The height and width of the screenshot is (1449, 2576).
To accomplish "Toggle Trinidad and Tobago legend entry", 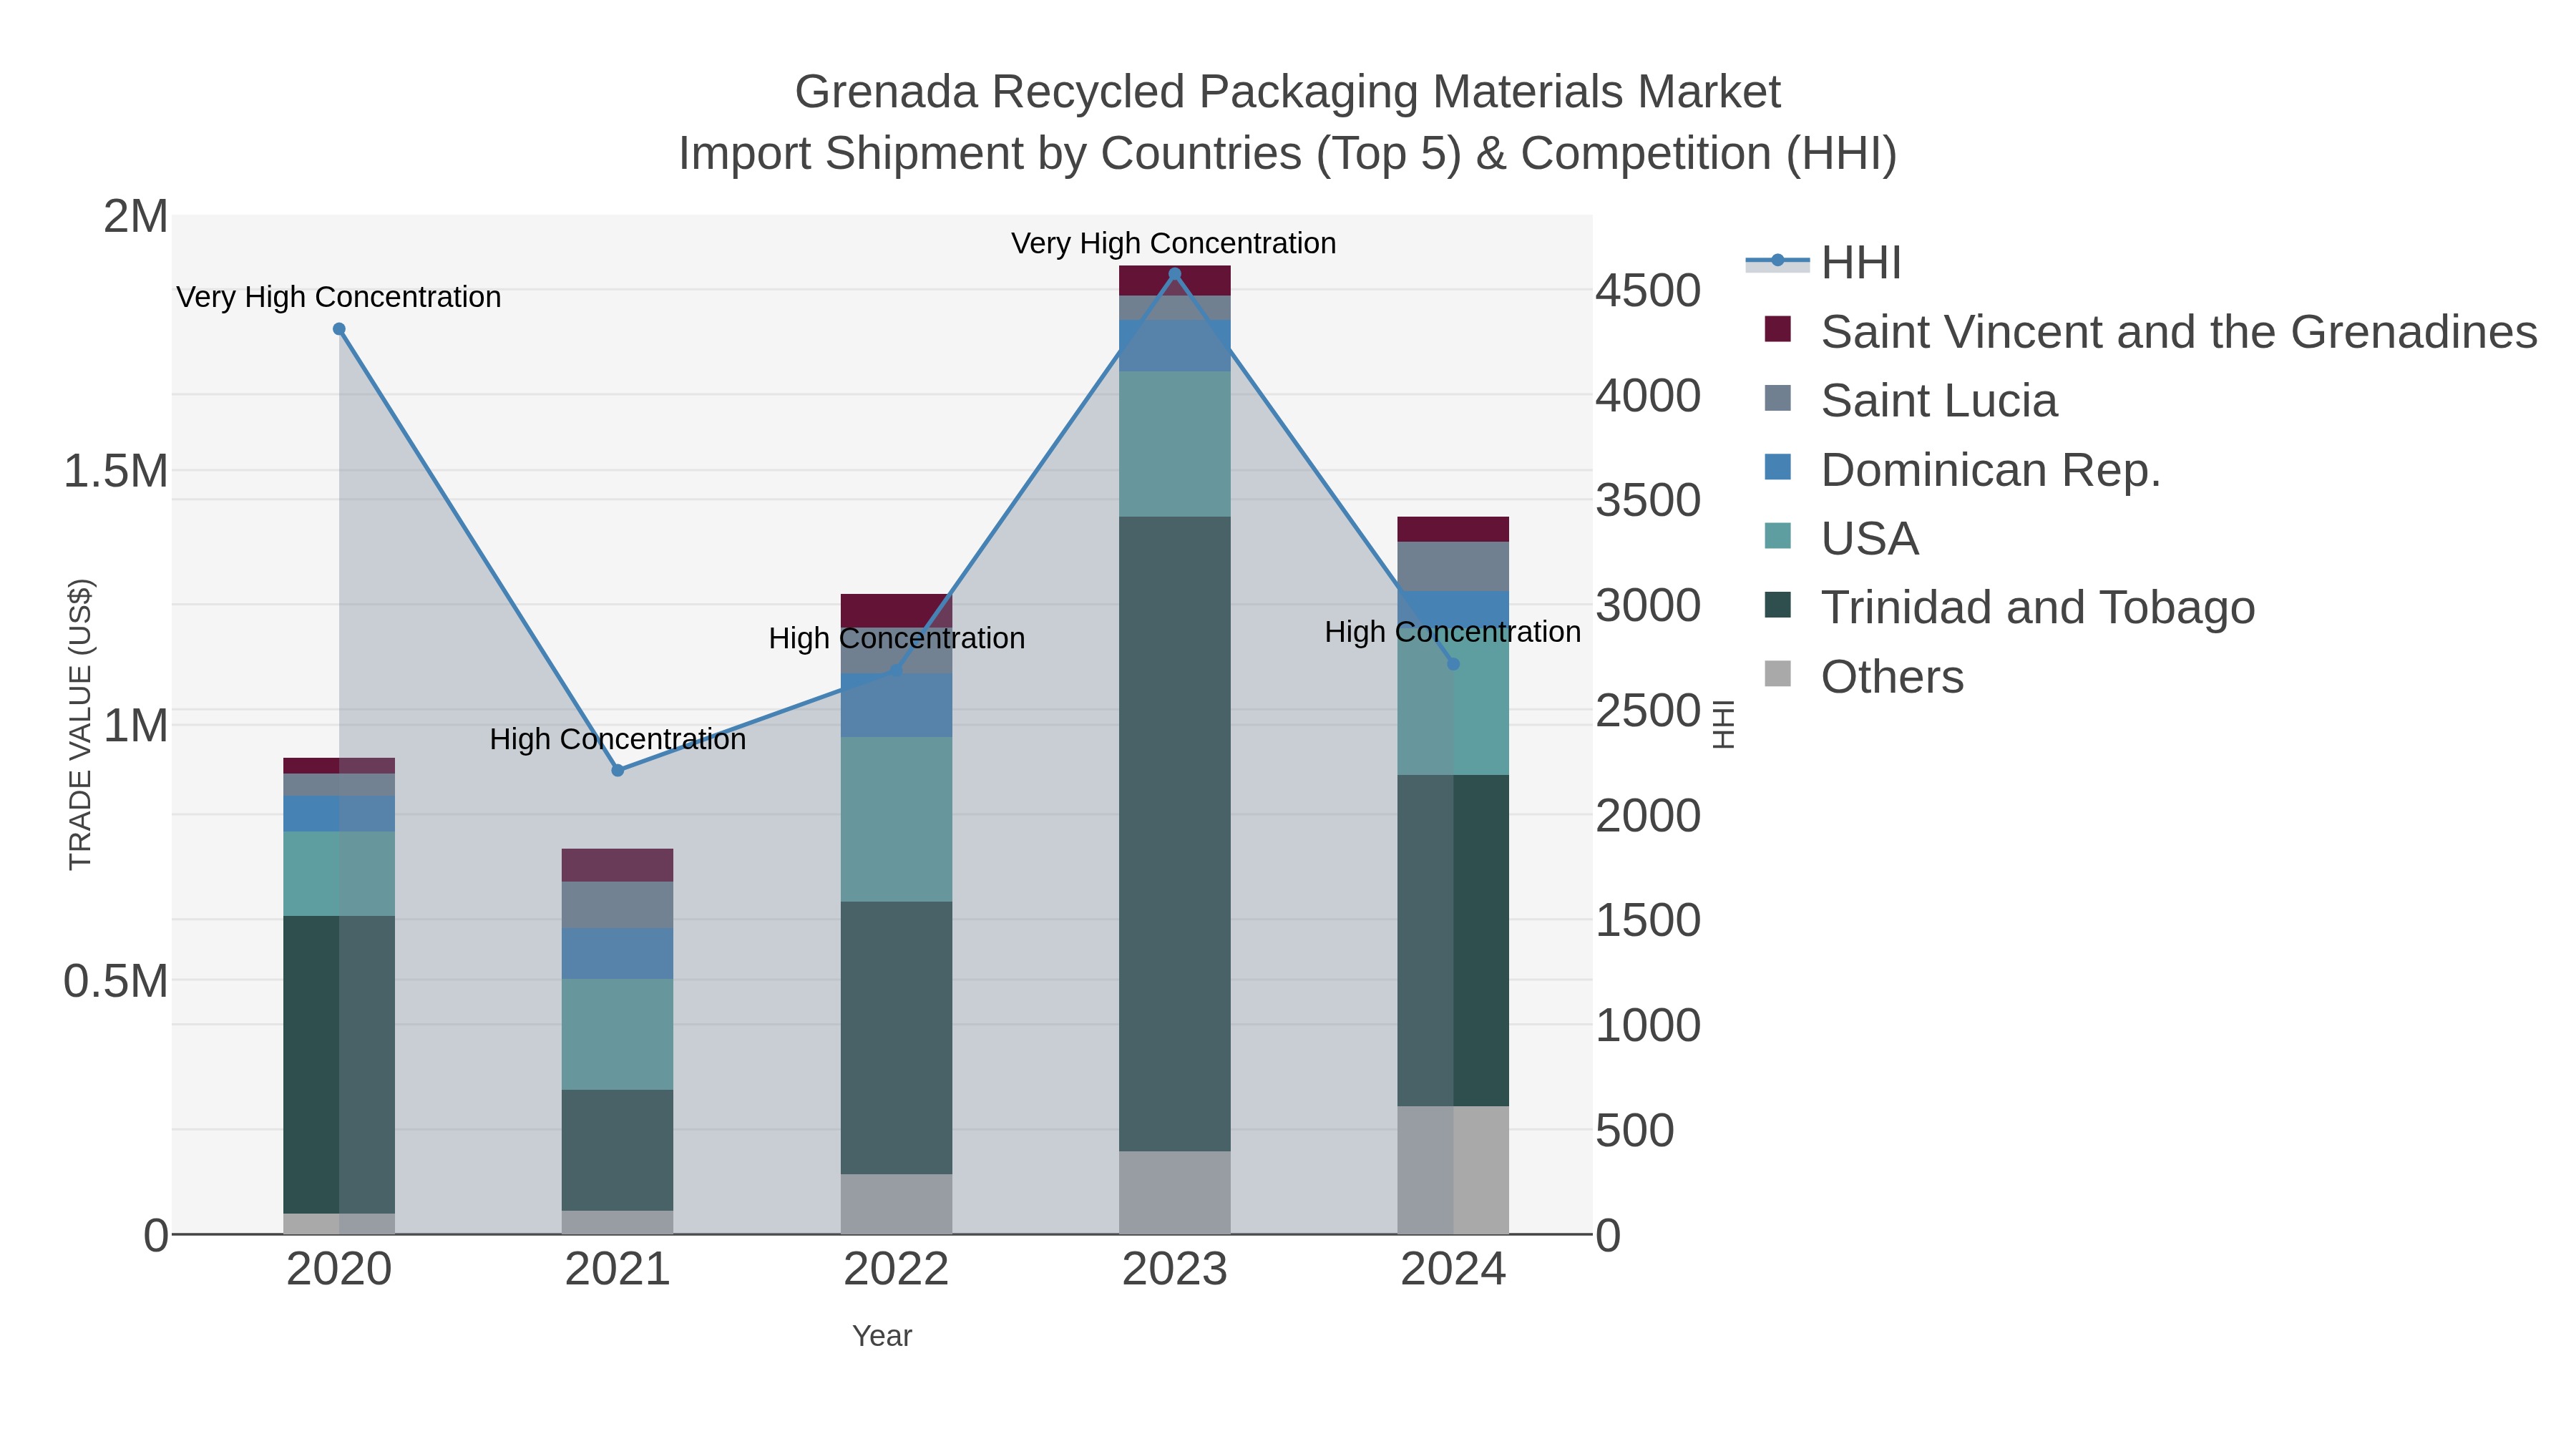I will [x=2009, y=608].
